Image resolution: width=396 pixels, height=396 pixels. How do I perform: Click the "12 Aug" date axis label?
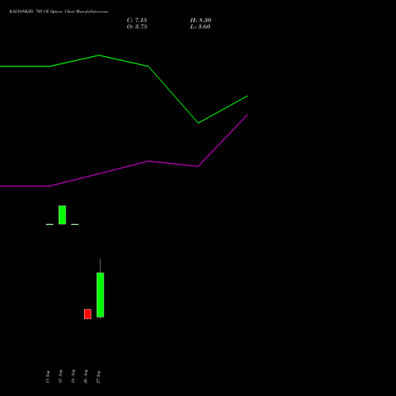[60, 376]
